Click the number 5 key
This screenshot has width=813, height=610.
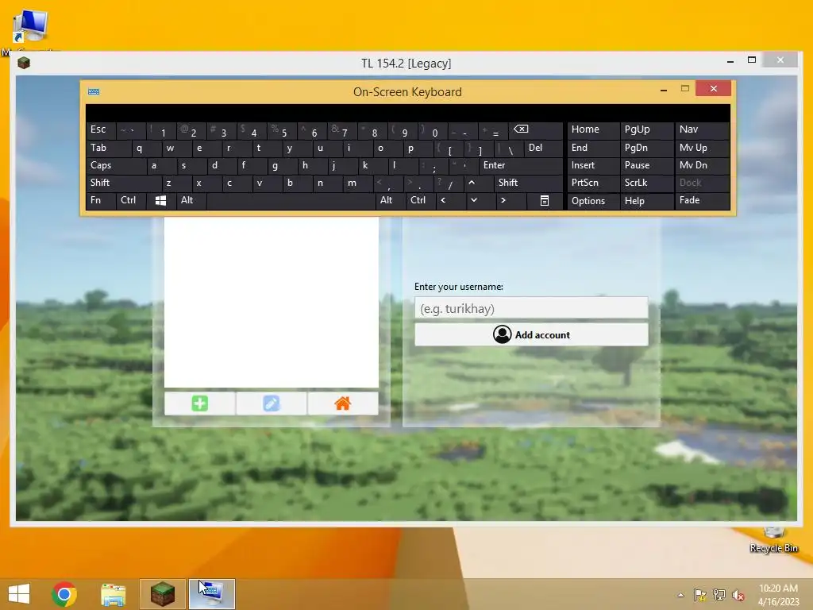click(x=283, y=130)
